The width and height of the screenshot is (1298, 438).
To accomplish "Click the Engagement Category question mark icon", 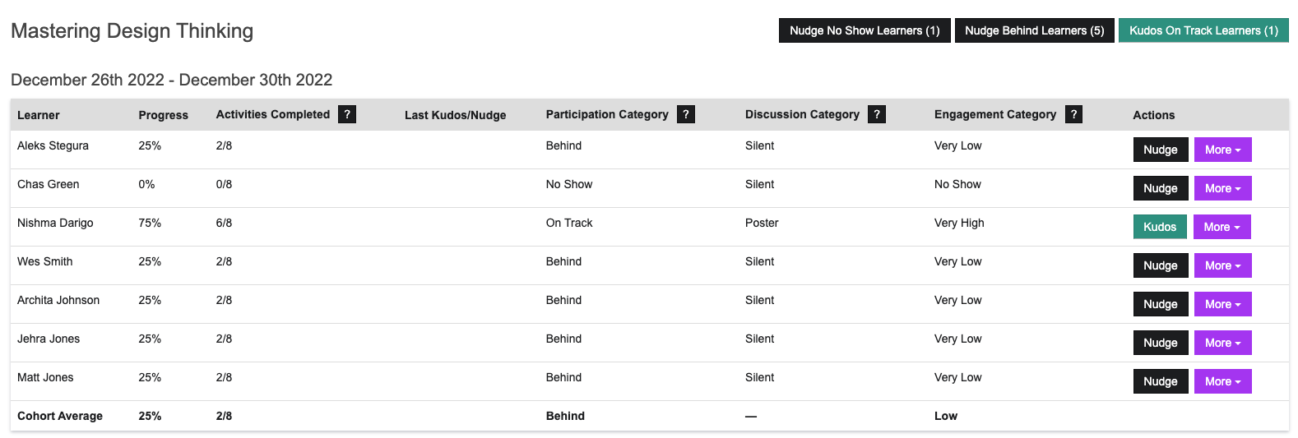I will (1073, 114).
